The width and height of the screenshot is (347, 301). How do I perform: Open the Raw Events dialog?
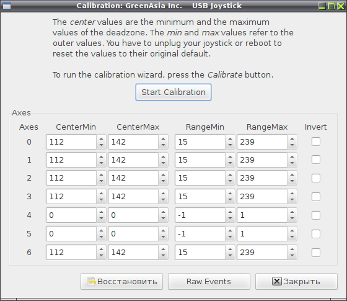(209, 282)
